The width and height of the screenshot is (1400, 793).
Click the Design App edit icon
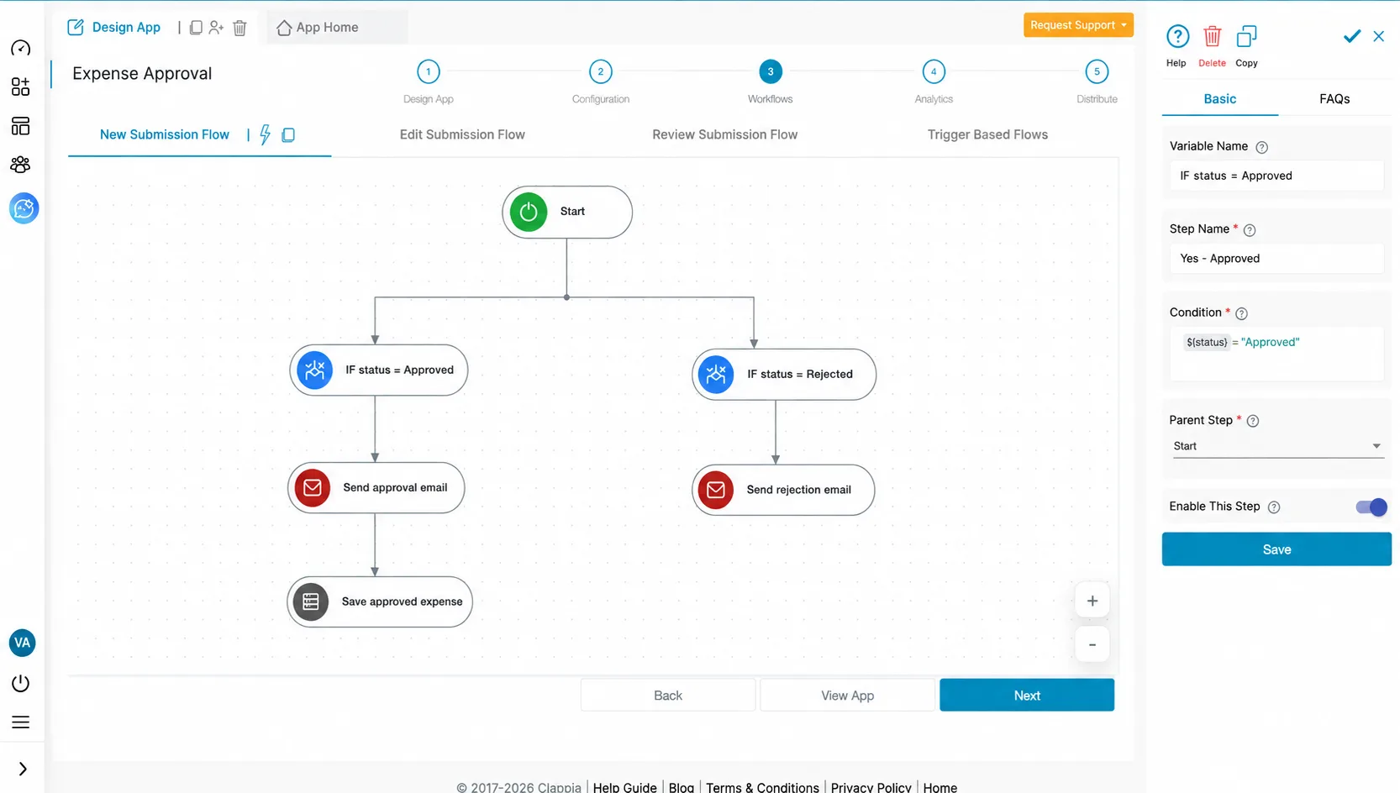76,27
